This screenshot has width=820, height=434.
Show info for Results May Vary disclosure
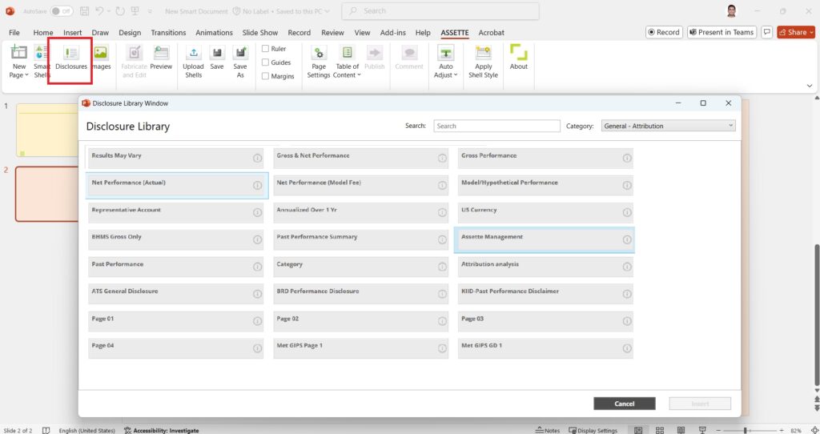point(257,158)
